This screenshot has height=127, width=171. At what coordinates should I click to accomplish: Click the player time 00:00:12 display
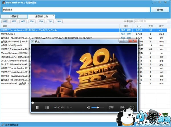[59, 108]
